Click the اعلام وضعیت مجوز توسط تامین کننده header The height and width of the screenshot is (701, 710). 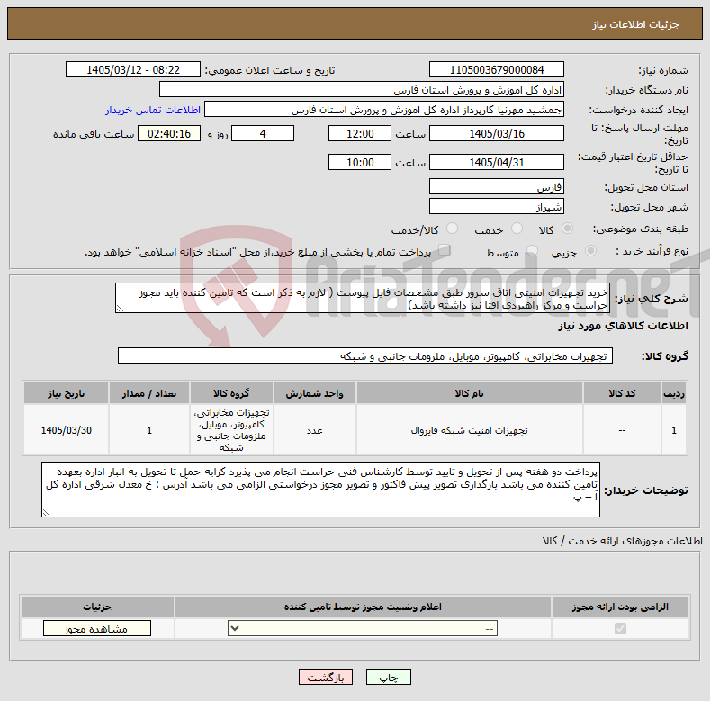point(363,607)
